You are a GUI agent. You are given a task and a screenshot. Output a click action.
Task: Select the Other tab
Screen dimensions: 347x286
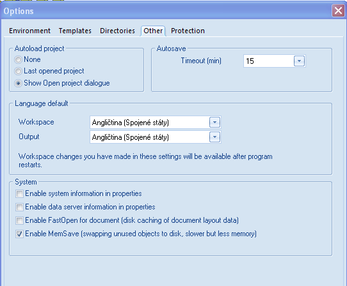[153, 31]
